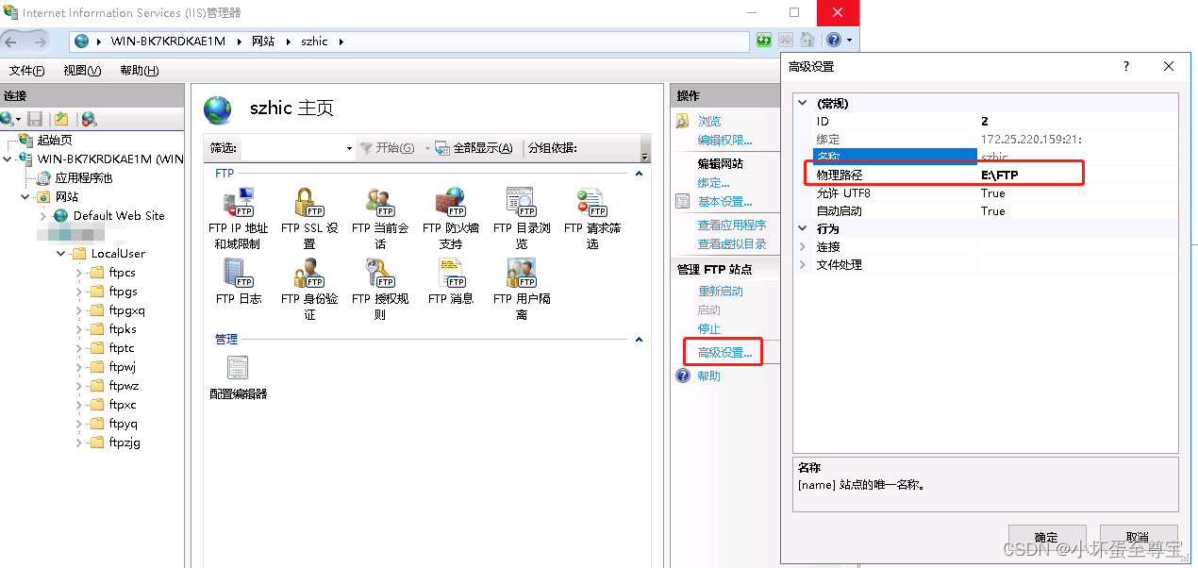The image size is (1198, 568).
Task: Open 帮助(H) menu
Action: tap(140, 71)
